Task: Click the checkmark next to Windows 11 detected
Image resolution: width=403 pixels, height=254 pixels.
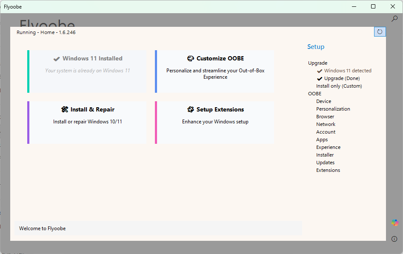Action: [320, 71]
